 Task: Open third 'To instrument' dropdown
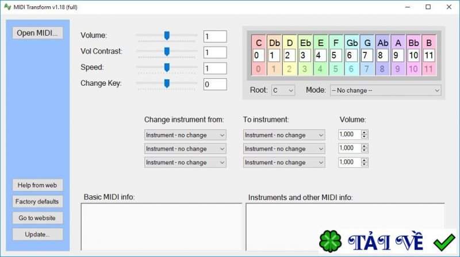284,162
